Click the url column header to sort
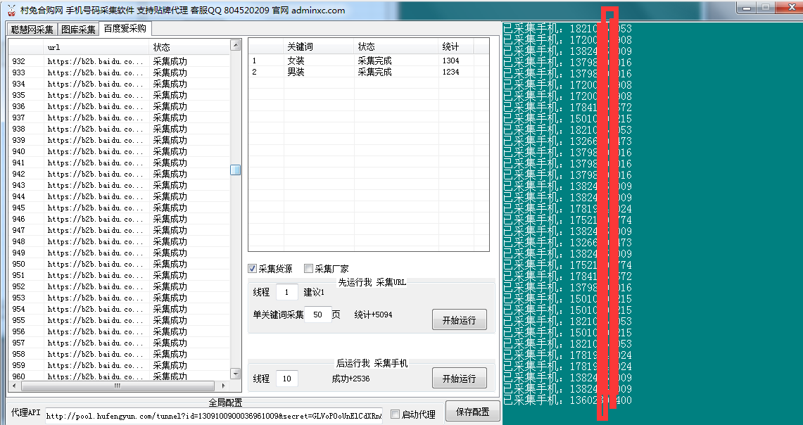This screenshot has width=803, height=425. (x=99, y=47)
